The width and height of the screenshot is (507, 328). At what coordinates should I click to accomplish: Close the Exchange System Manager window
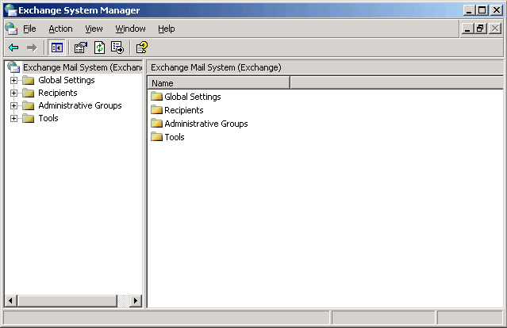(497, 10)
